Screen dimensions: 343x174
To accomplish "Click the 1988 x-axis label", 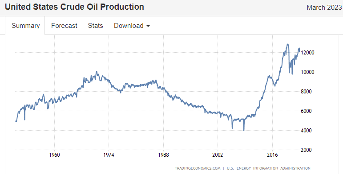I will pos(163,155).
